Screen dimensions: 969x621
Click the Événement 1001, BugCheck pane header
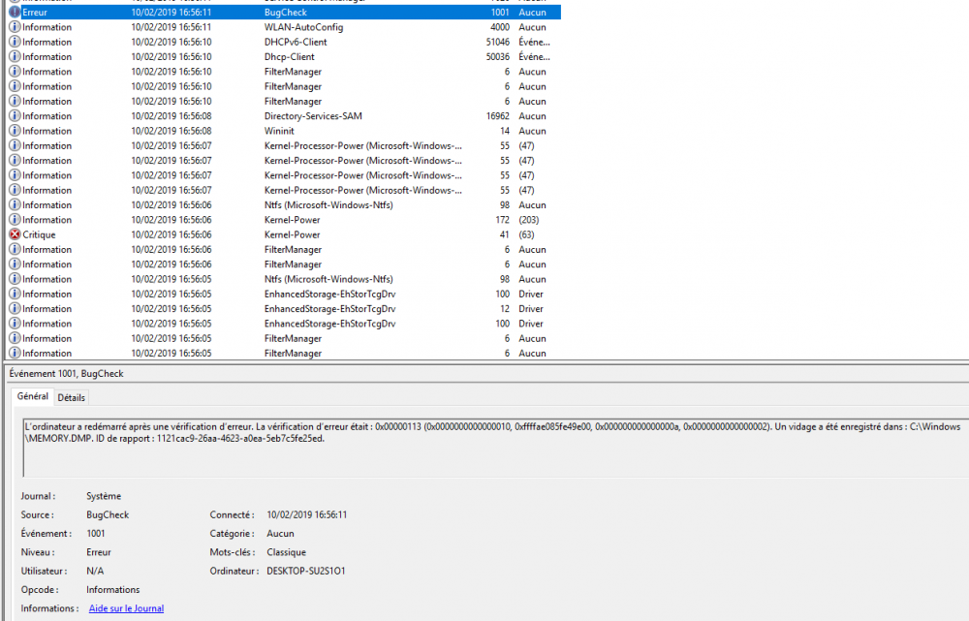click(x=66, y=373)
